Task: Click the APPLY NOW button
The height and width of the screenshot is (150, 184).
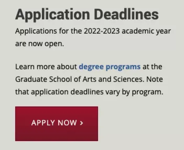Action: [x=56, y=124]
